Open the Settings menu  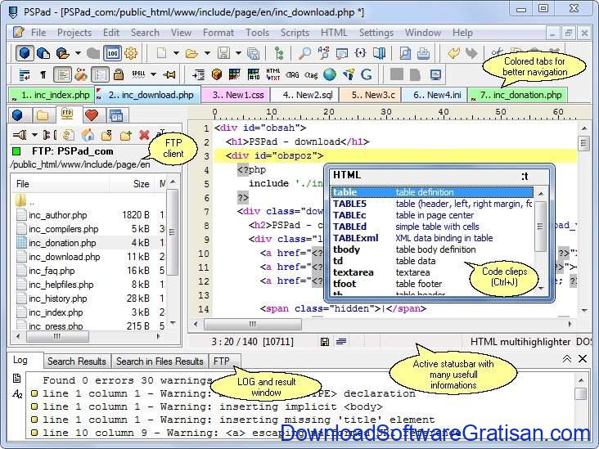coord(376,33)
